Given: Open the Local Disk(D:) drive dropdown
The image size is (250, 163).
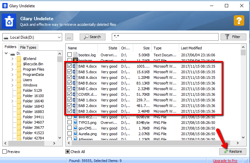Looking at the screenshot, I should coord(59,37).
